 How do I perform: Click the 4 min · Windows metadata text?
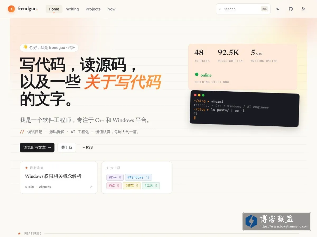pos(38,187)
